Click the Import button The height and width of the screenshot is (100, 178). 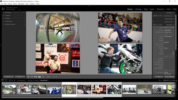(9, 77)
